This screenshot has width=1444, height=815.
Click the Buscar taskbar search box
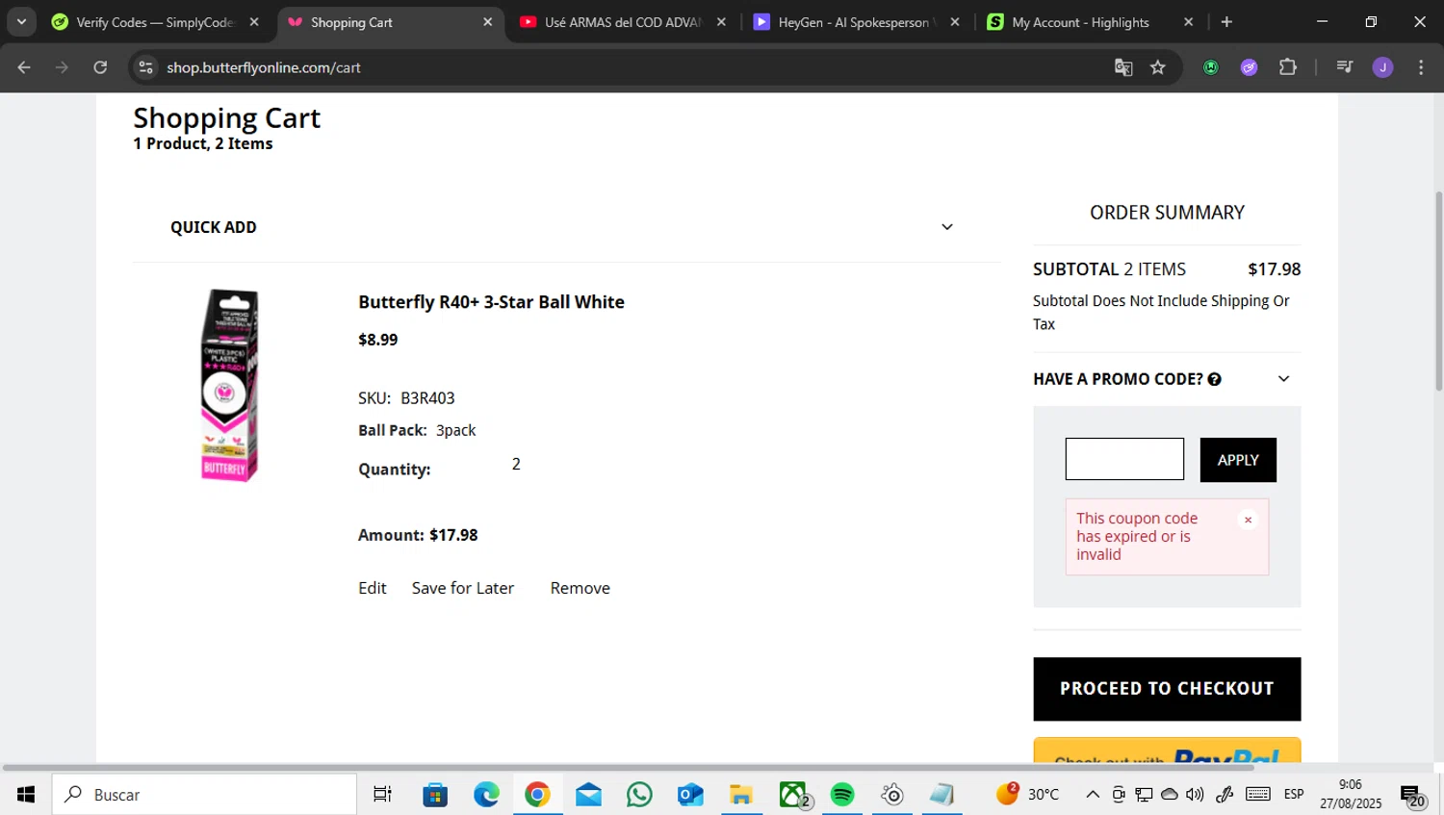click(x=204, y=795)
